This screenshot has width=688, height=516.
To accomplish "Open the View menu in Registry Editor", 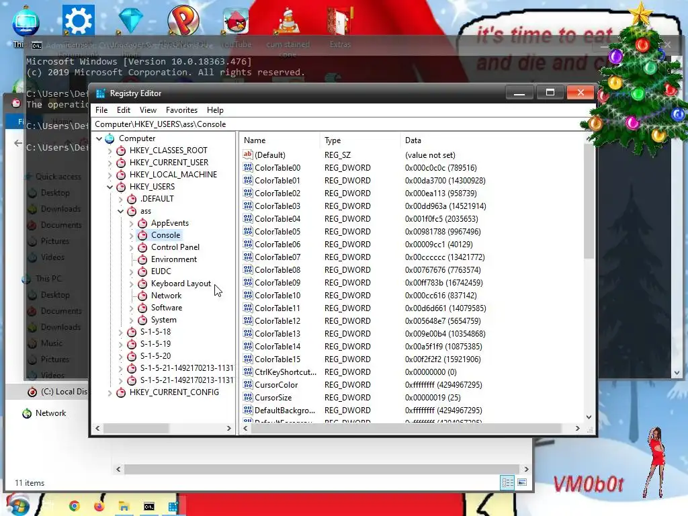I will [148, 110].
